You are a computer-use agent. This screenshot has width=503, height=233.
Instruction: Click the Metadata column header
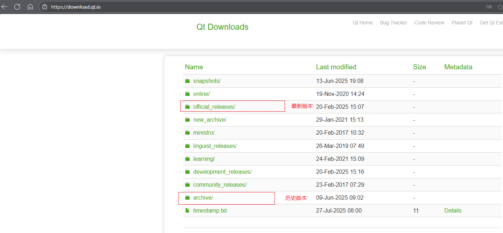click(x=458, y=67)
